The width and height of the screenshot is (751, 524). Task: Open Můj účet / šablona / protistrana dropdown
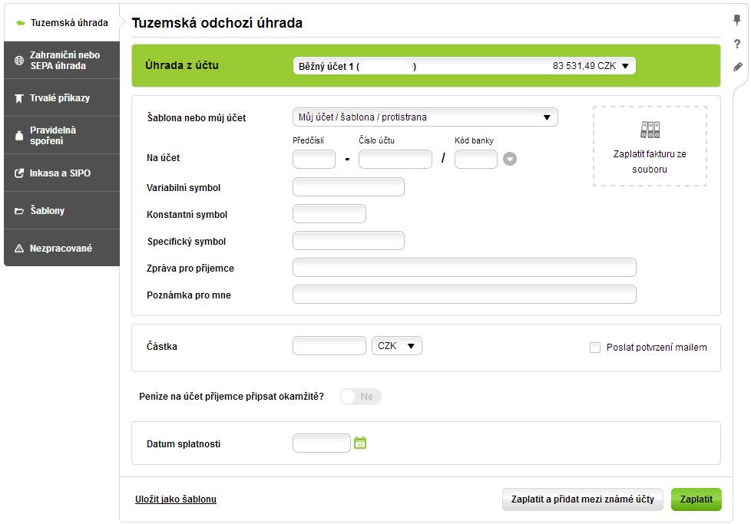(x=425, y=117)
